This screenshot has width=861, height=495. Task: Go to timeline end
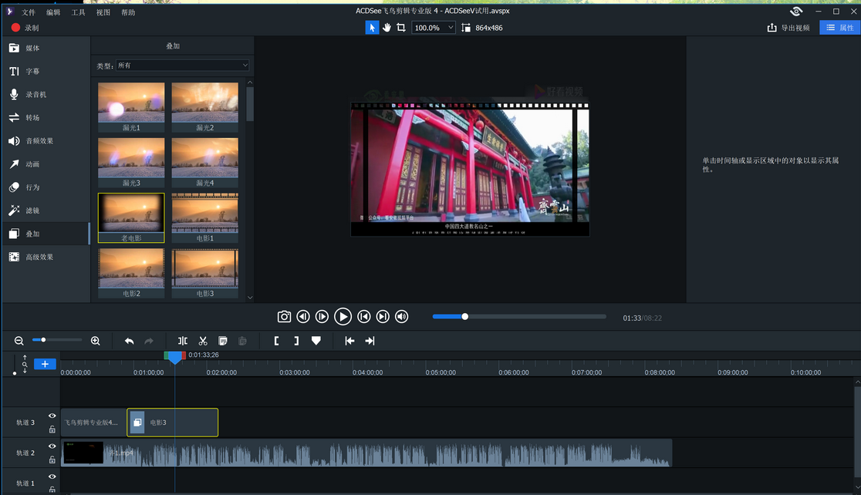[370, 341]
